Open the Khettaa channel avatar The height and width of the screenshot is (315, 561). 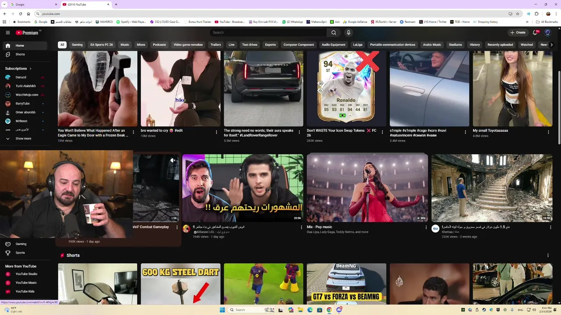[435, 228]
